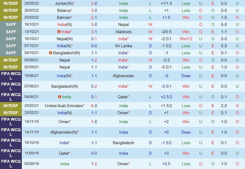
Task: Click the 2-0 score of Jordan vs India
Action: coord(94,4)
